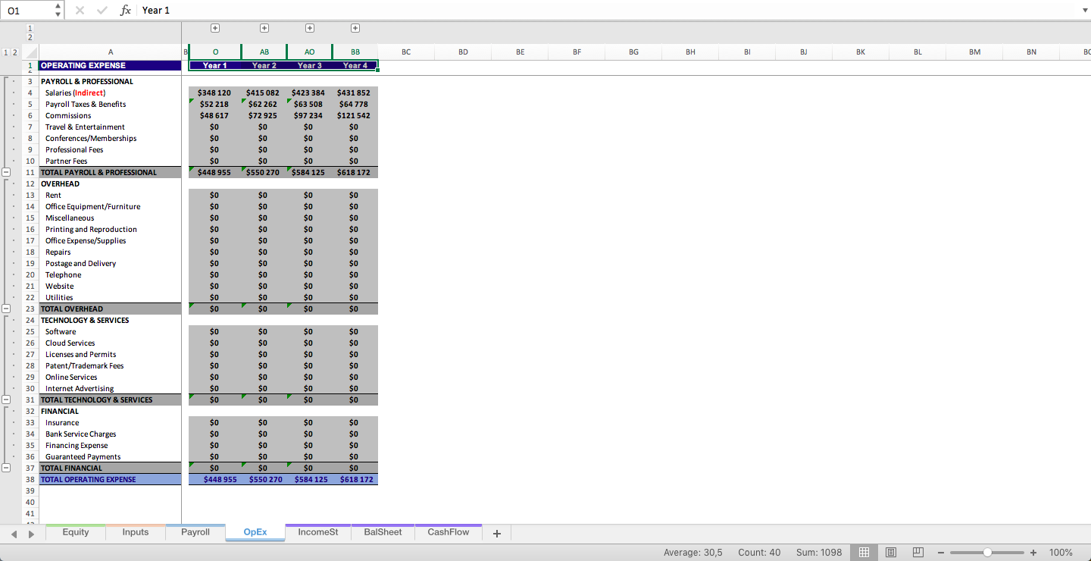Switch to Page Break Preview icon
The width and height of the screenshot is (1091, 561).
click(x=918, y=553)
